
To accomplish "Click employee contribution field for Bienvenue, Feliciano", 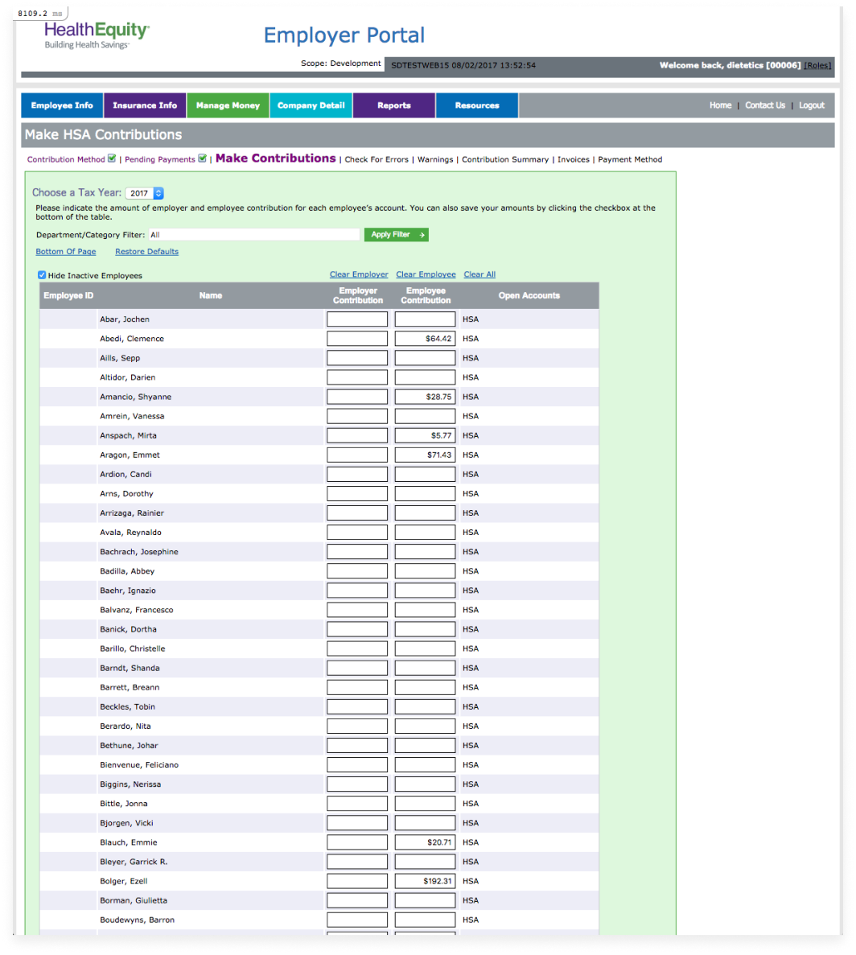I will 425,765.
